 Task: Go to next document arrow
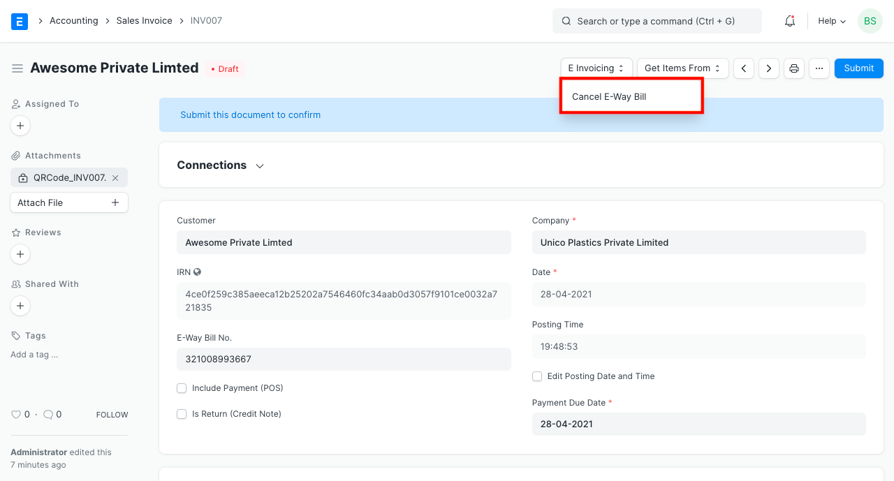pos(769,68)
